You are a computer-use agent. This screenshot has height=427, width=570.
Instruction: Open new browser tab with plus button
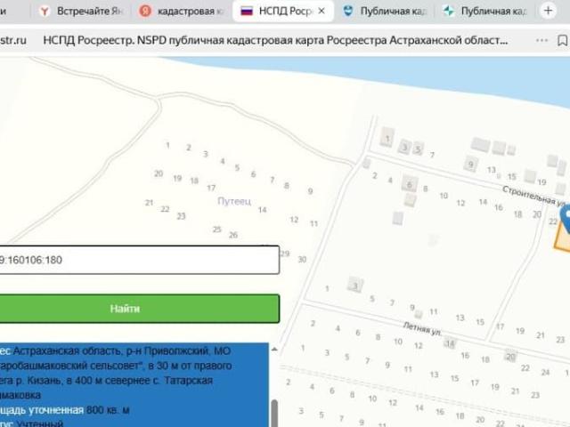(x=548, y=11)
